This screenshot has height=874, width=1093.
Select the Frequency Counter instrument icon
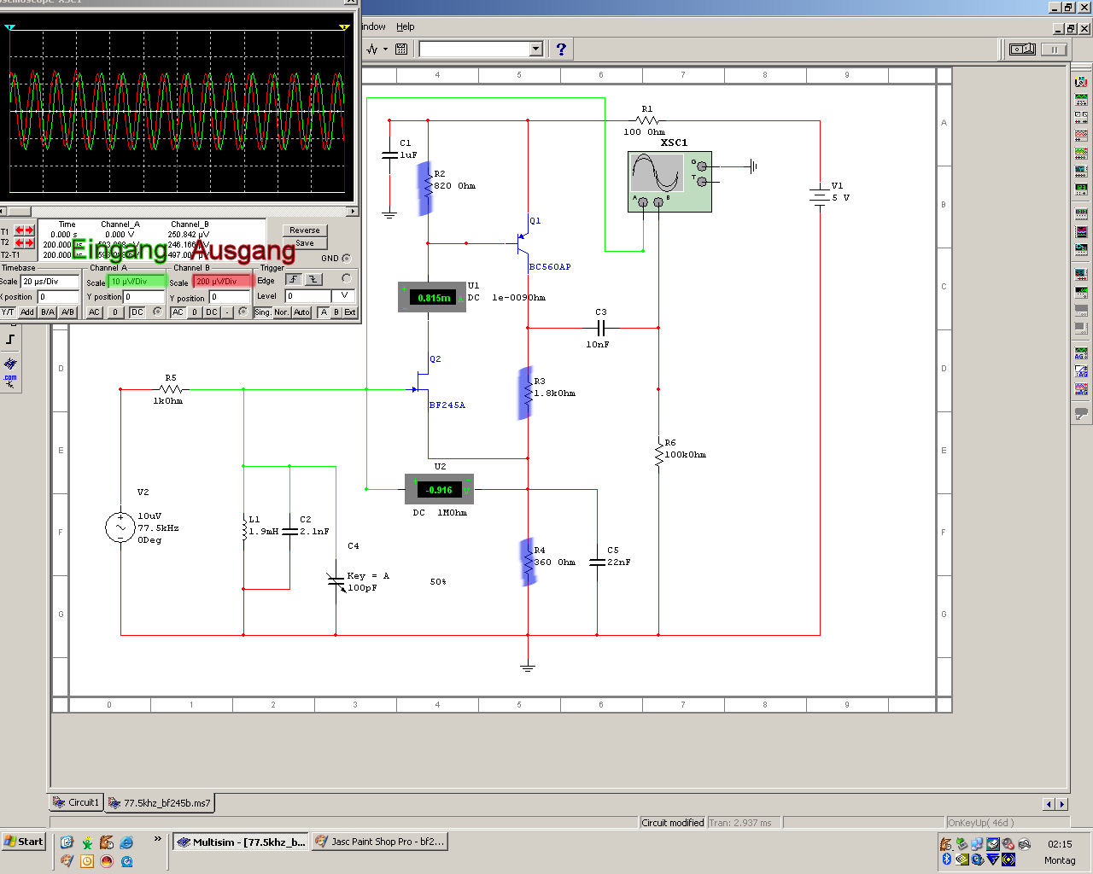1081,188
